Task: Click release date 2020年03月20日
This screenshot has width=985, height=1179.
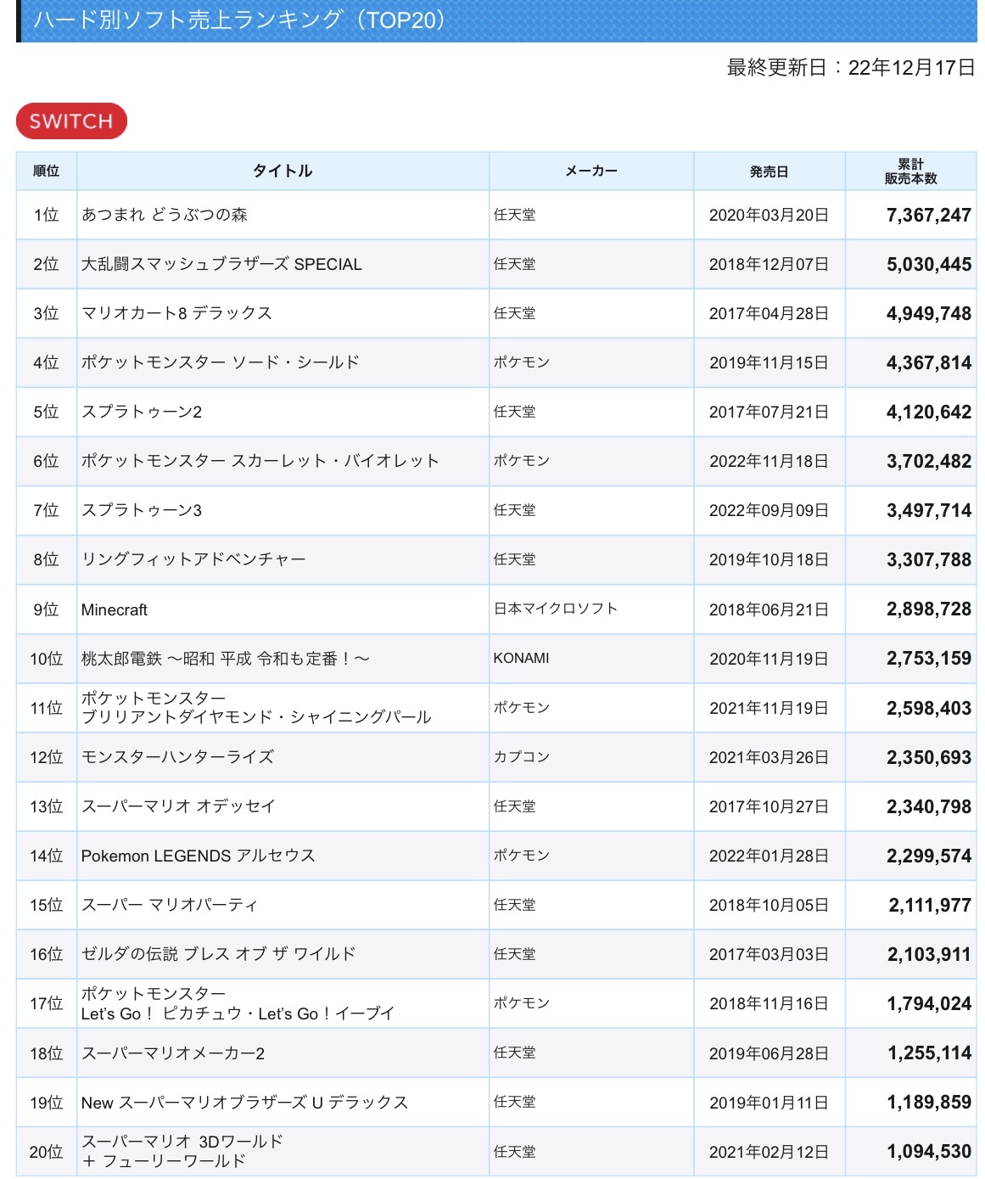Action: [769, 215]
